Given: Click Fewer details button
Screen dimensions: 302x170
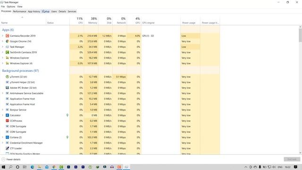Looking at the screenshot, I should pos(11,160).
